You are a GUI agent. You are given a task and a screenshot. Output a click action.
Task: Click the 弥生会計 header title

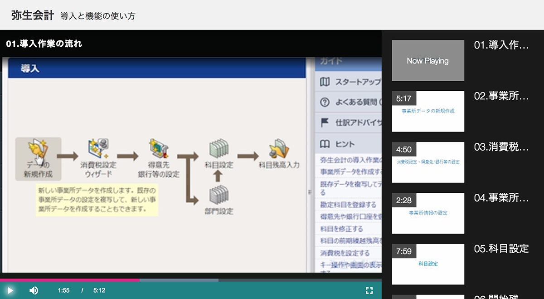pos(33,15)
